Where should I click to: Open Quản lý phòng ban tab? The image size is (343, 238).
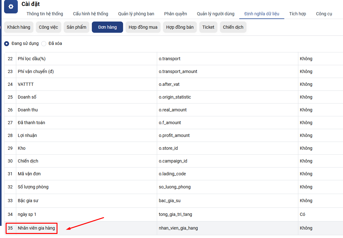click(x=136, y=14)
